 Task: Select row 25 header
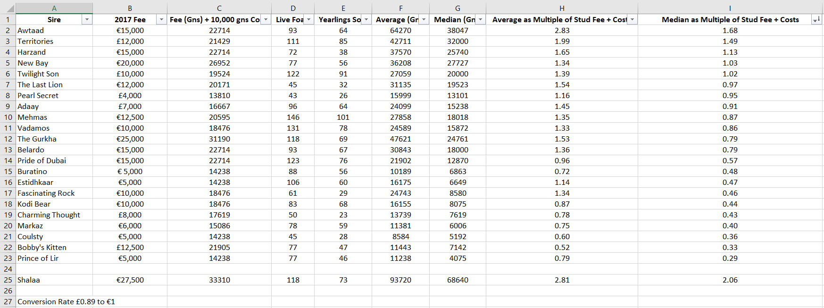8,280
